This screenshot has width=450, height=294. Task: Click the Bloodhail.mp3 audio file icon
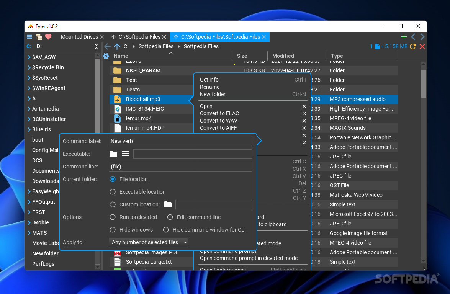coord(117,99)
